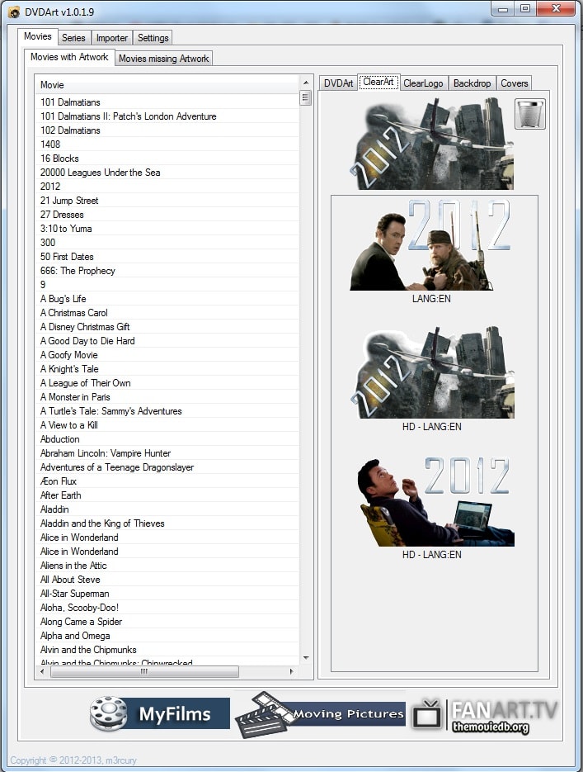Select 'Aloha, Scooby-Doo!' row
This screenshot has width=583, height=772.
point(167,608)
